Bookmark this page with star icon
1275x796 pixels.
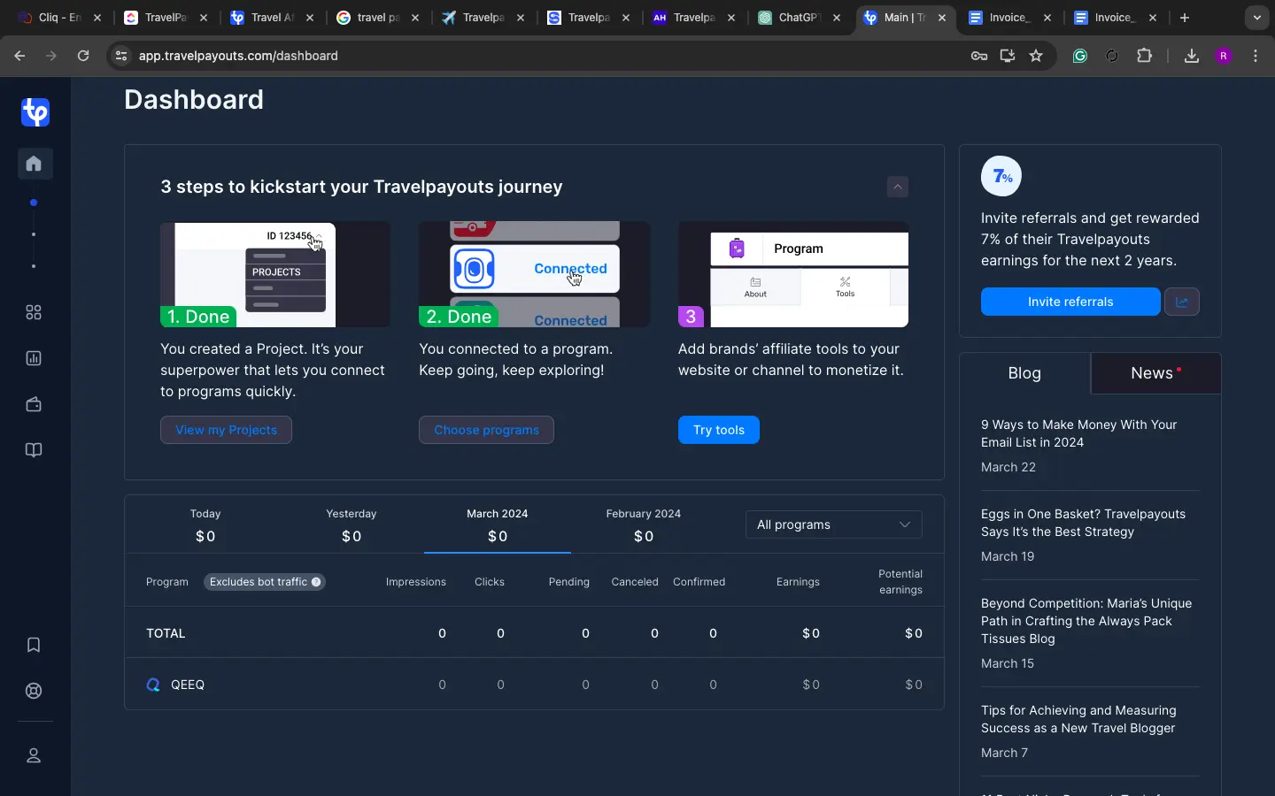coord(1036,56)
